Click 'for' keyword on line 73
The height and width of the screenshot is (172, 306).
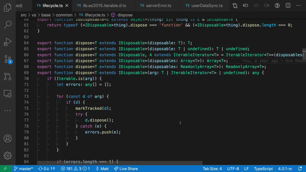pos(60,97)
